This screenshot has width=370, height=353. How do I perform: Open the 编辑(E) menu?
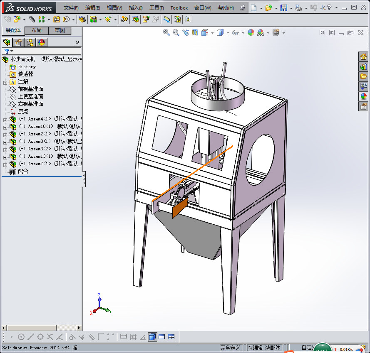tap(92, 8)
